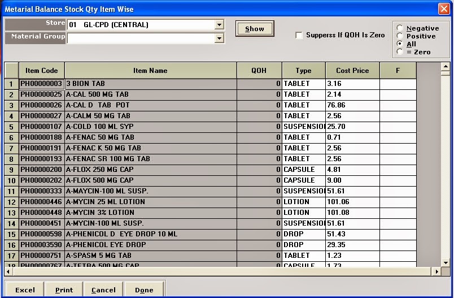
Task: Click the Type column header
Action: pos(304,71)
